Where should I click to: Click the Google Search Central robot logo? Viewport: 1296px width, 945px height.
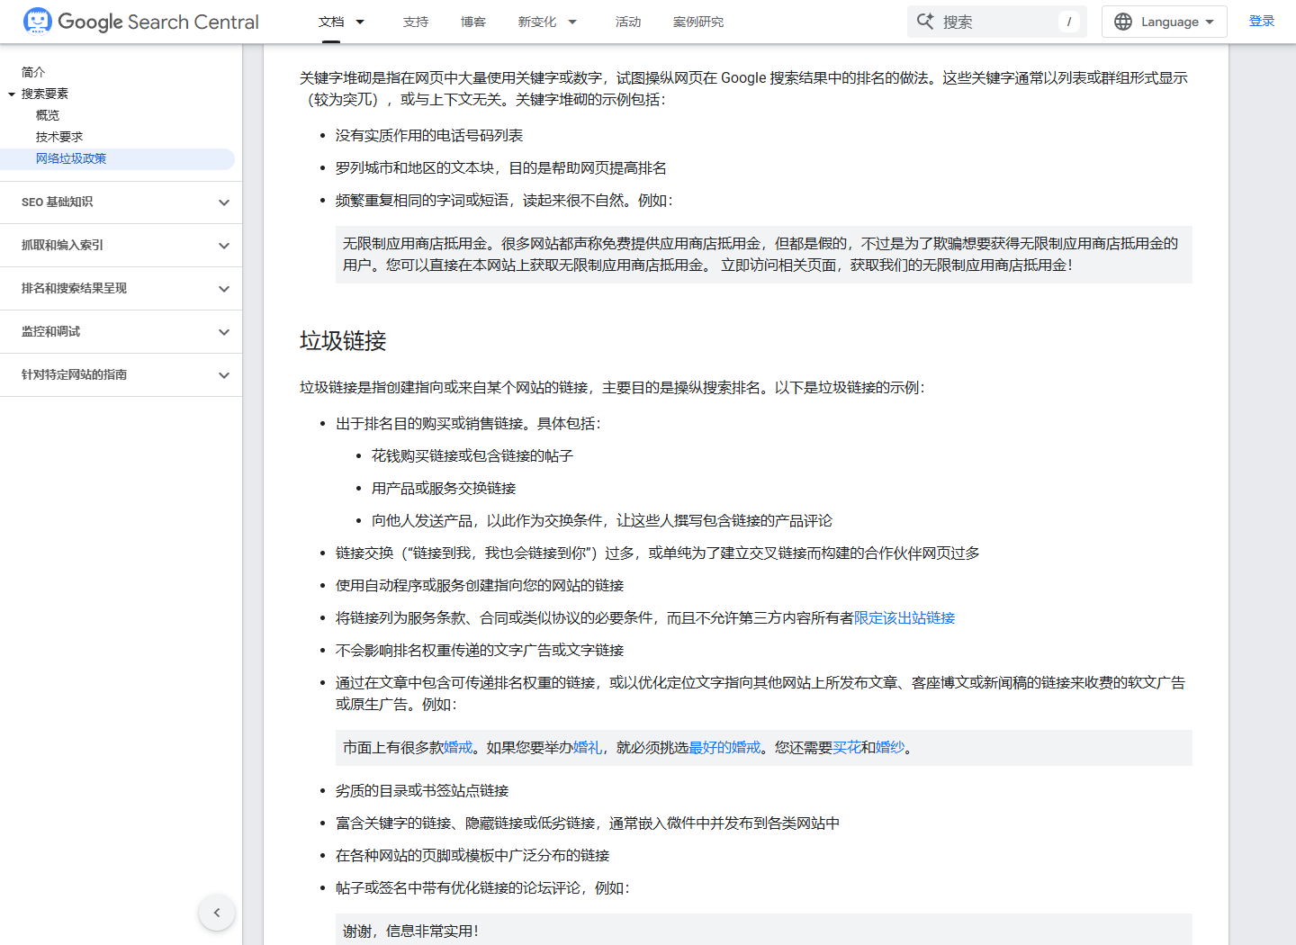pos(38,21)
